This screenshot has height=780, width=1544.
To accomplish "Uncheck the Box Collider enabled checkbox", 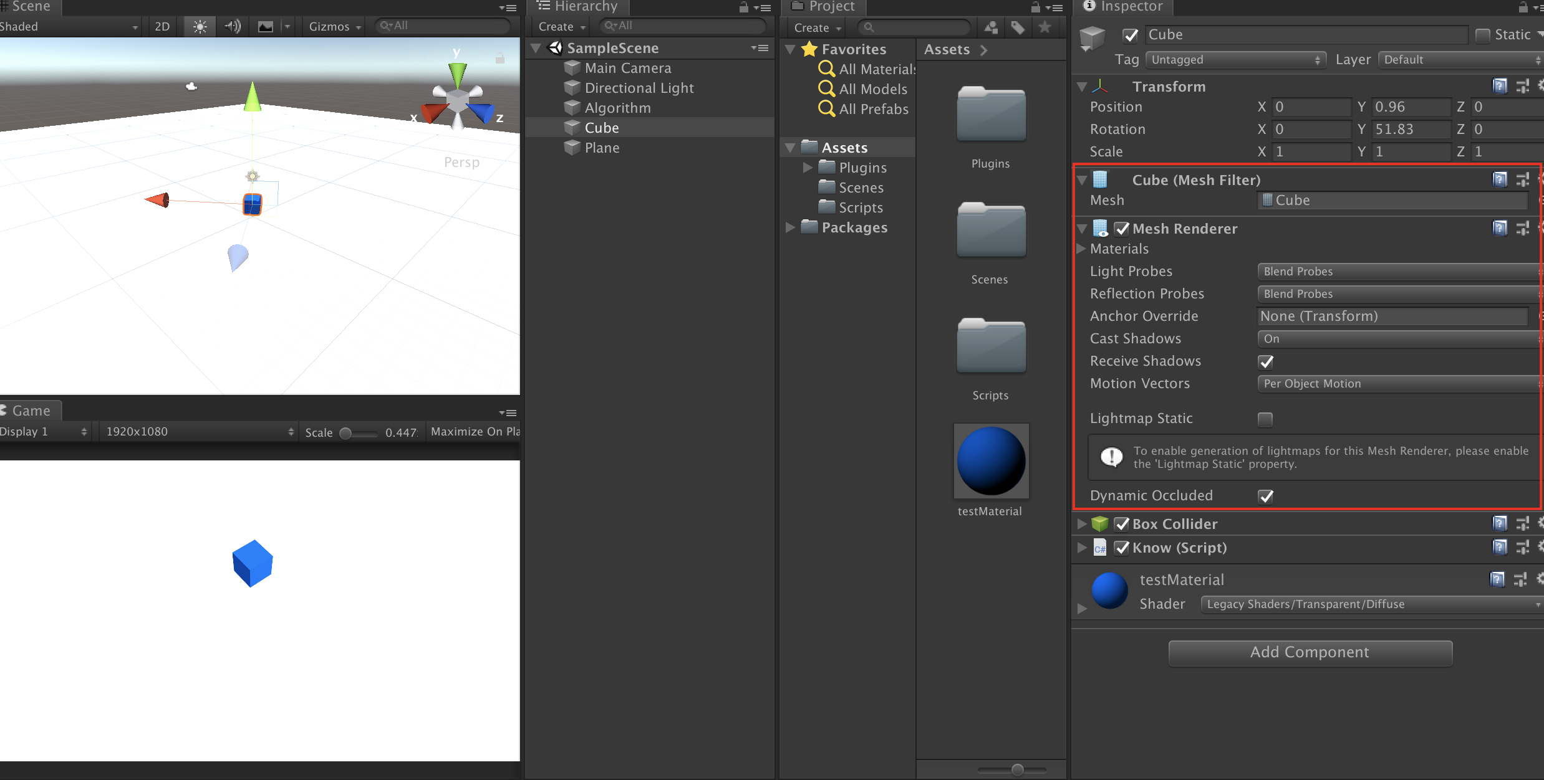I will (x=1122, y=524).
